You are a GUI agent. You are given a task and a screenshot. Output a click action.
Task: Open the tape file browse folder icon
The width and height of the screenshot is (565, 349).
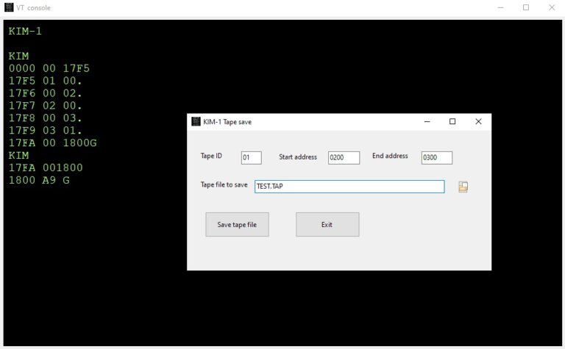pos(463,187)
